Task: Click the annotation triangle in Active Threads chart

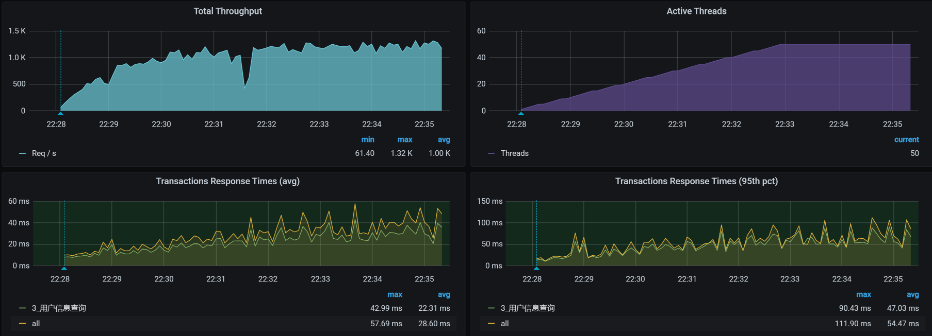Action: coord(521,113)
